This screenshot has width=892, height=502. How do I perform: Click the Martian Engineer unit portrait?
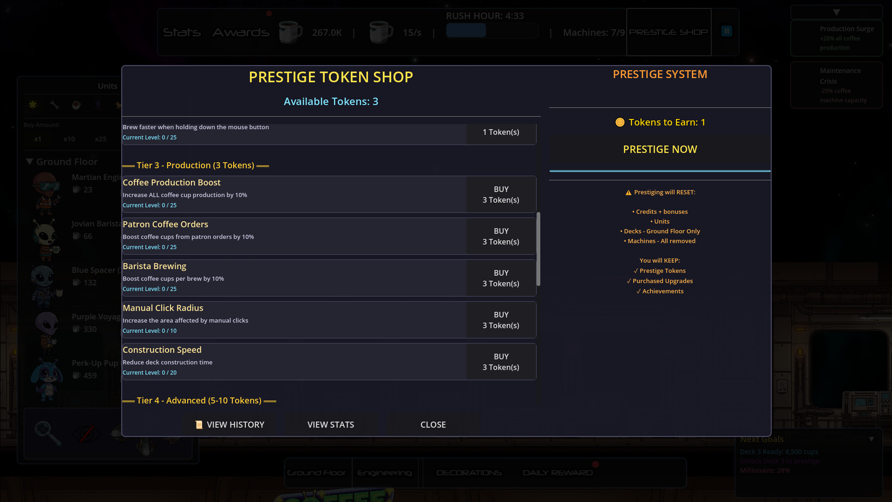click(46, 192)
